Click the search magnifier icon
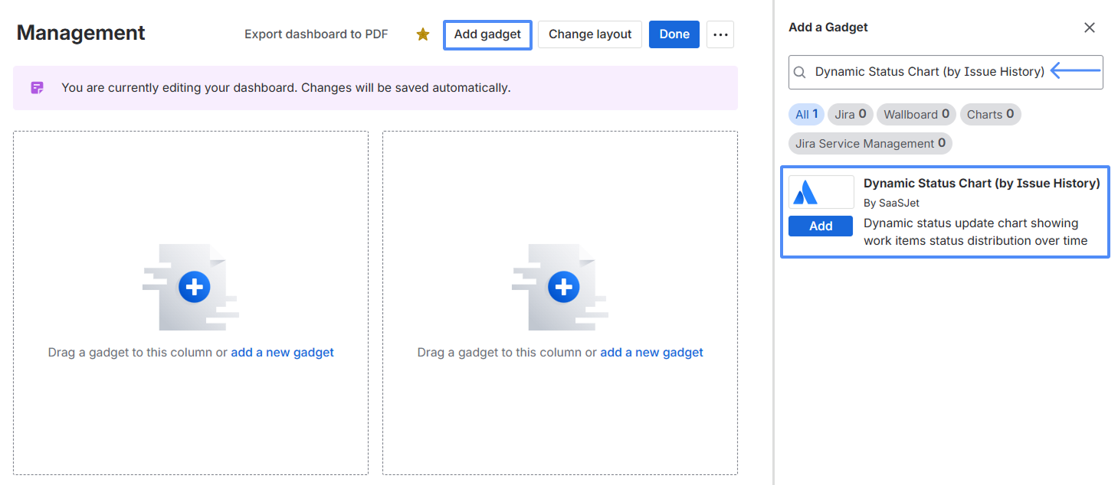This screenshot has width=1118, height=485. 799,72
